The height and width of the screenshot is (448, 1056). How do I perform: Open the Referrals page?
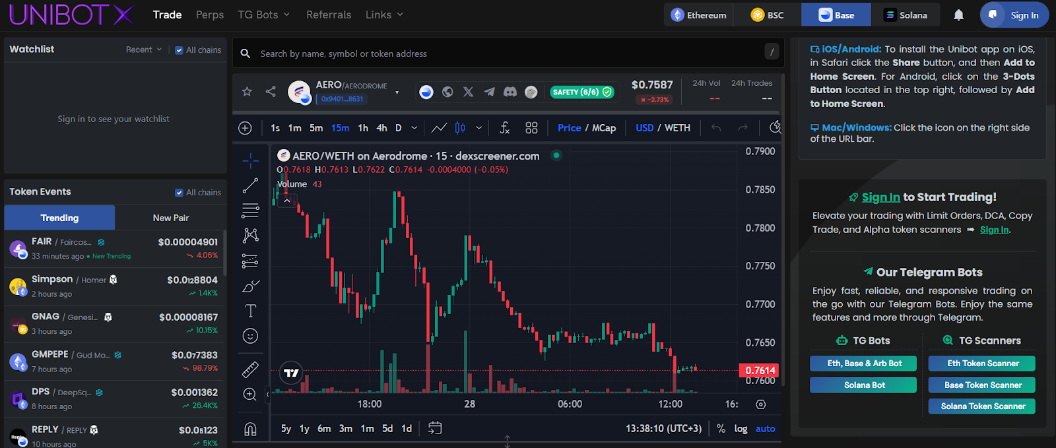click(x=329, y=15)
